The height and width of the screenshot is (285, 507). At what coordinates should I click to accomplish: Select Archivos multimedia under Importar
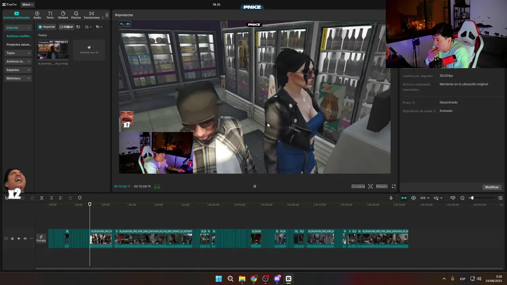pyautogui.click(x=19, y=36)
